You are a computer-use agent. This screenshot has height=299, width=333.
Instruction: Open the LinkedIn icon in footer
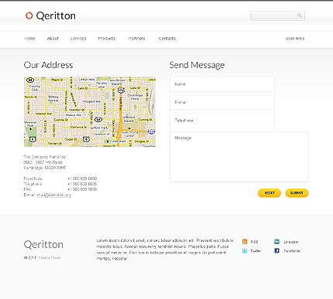click(x=276, y=242)
